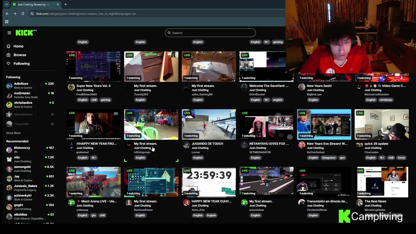Open Browse in the sidebar
Viewport: 416px width, 234px height.
coord(20,55)
